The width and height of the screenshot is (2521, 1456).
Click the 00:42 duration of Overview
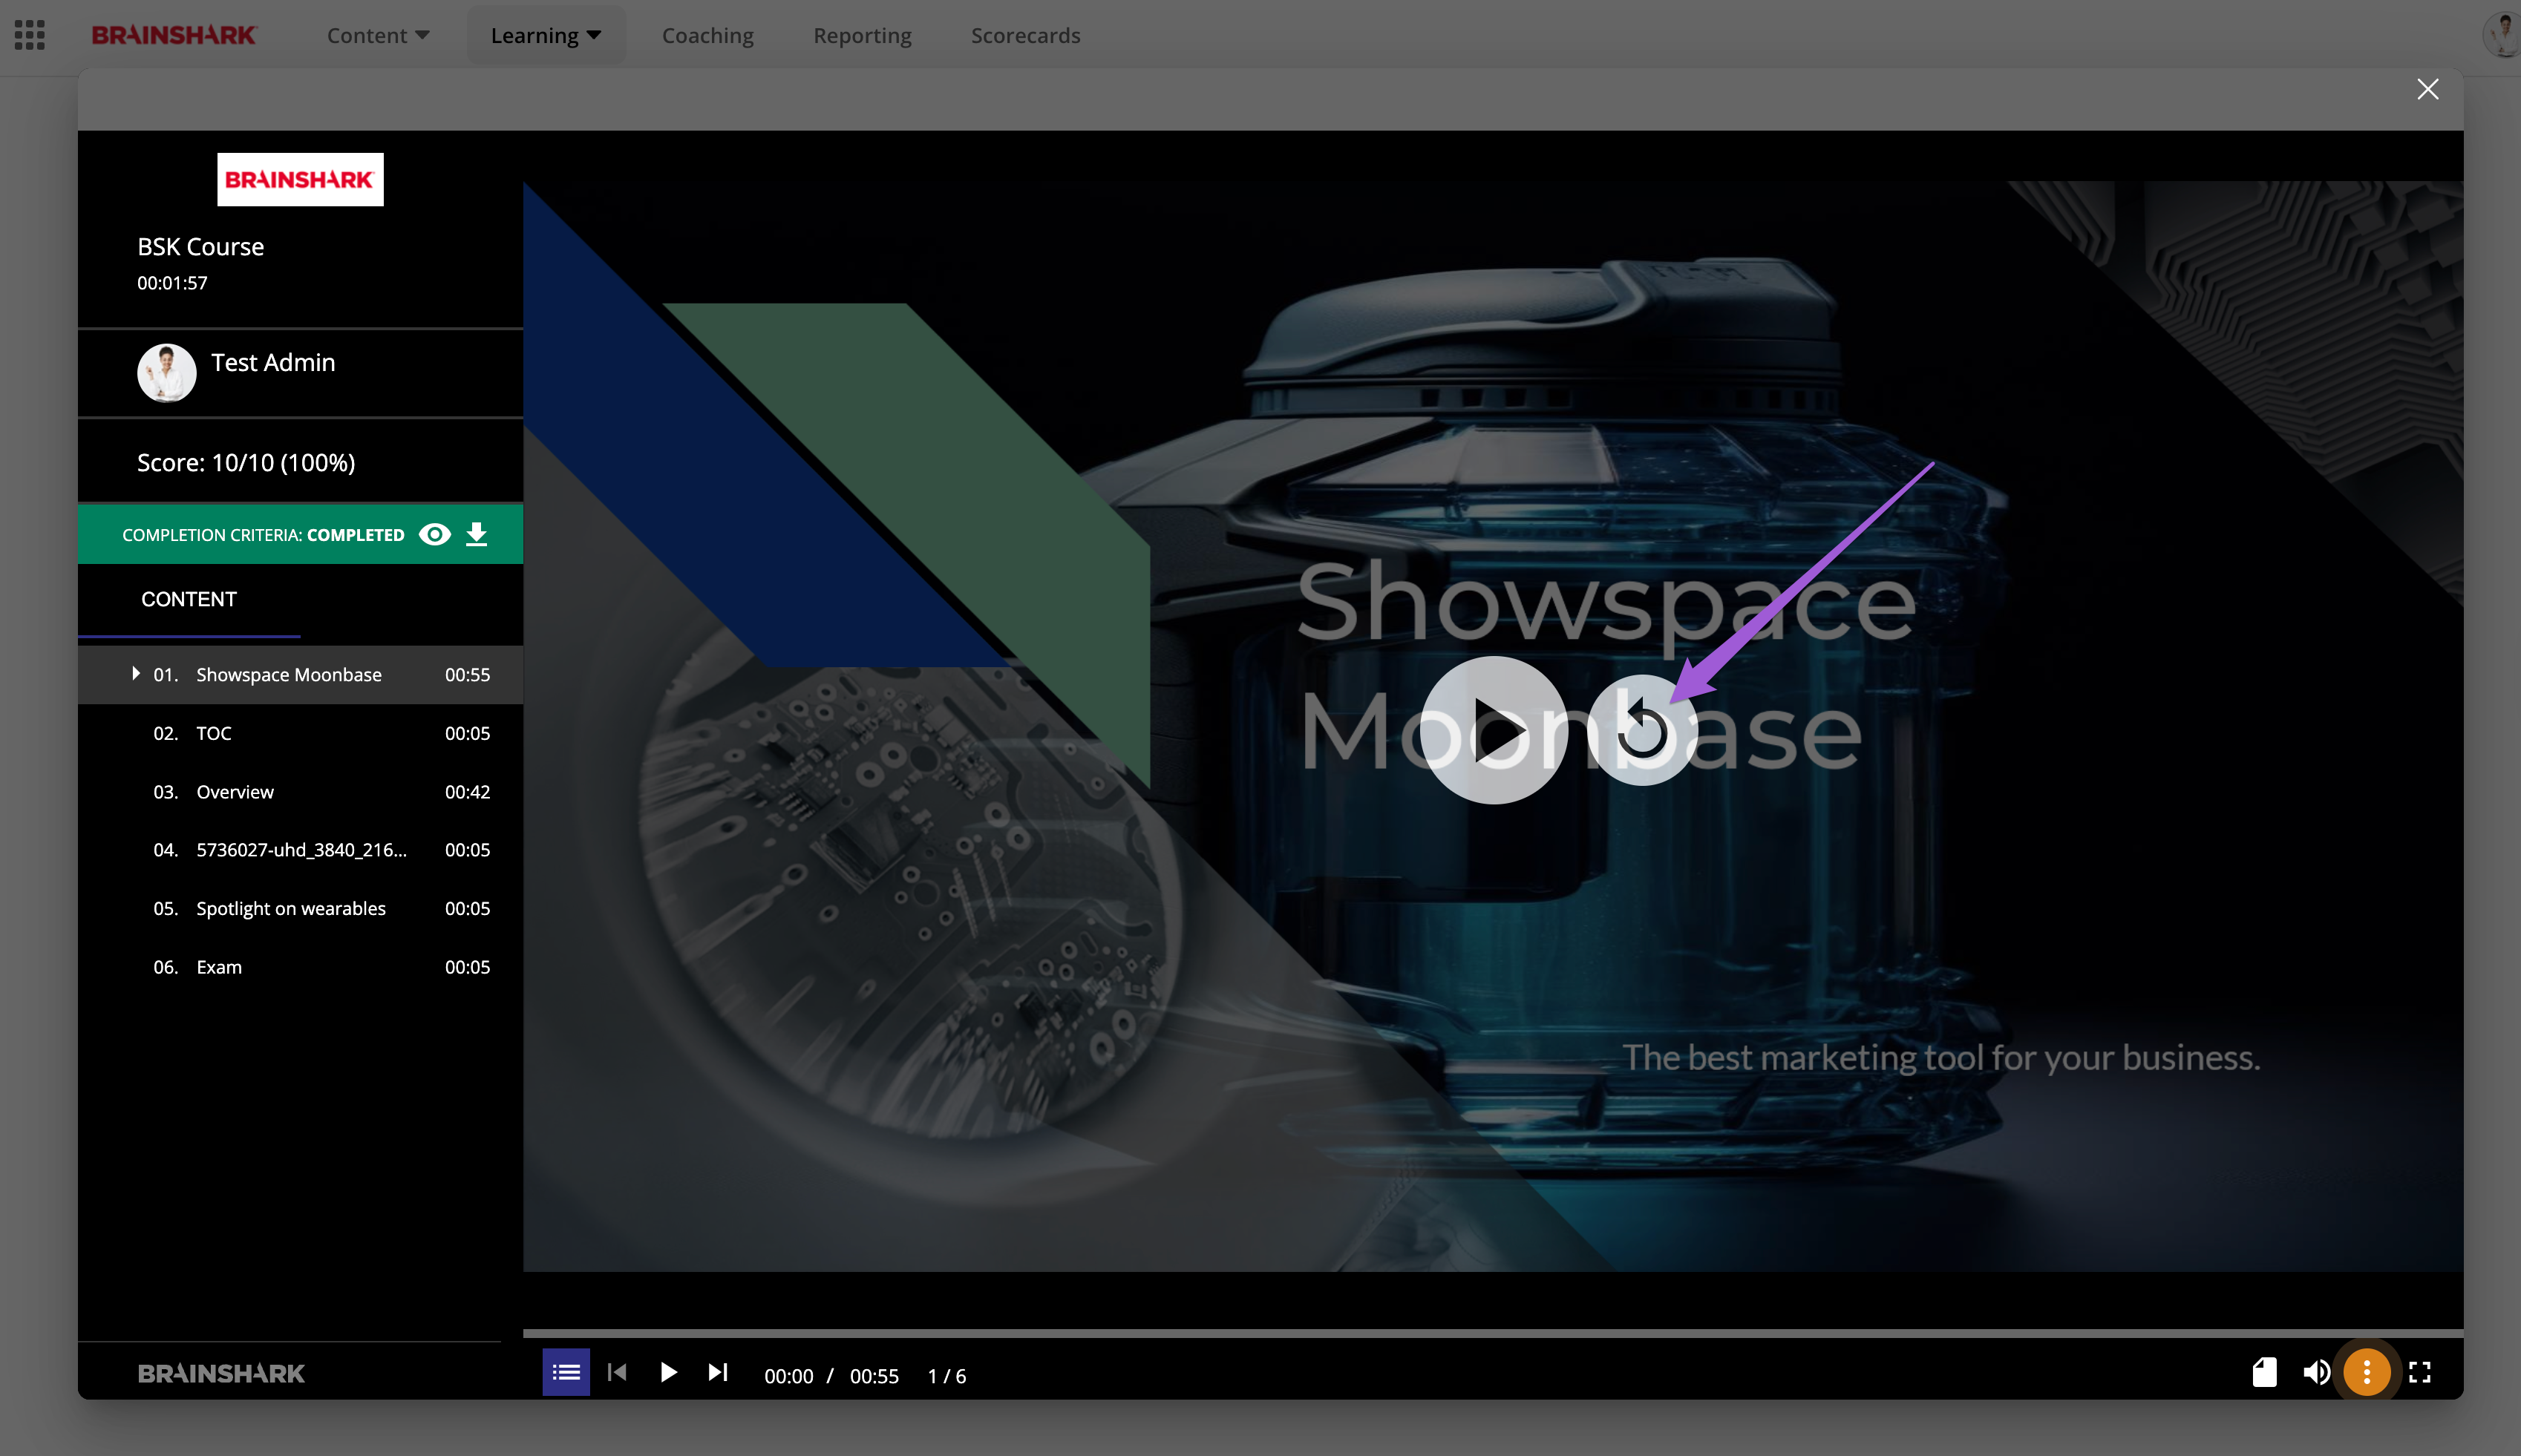(x=467, y=792)
